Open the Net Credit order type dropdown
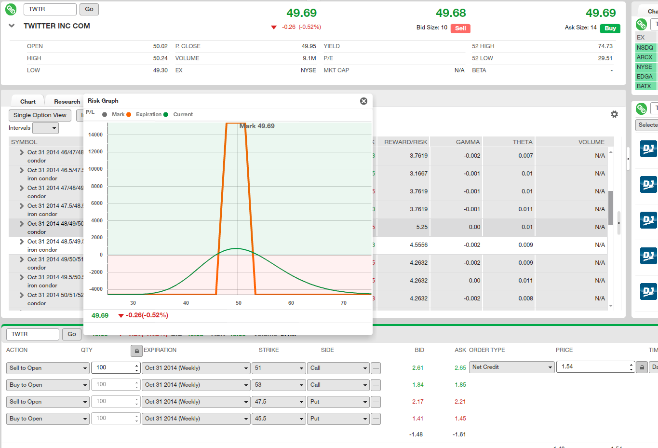 [512, 367]
